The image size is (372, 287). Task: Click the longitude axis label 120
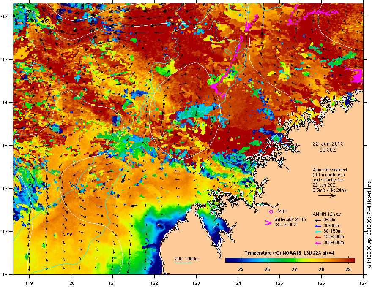pyautogui.click(x=71, y=283)
